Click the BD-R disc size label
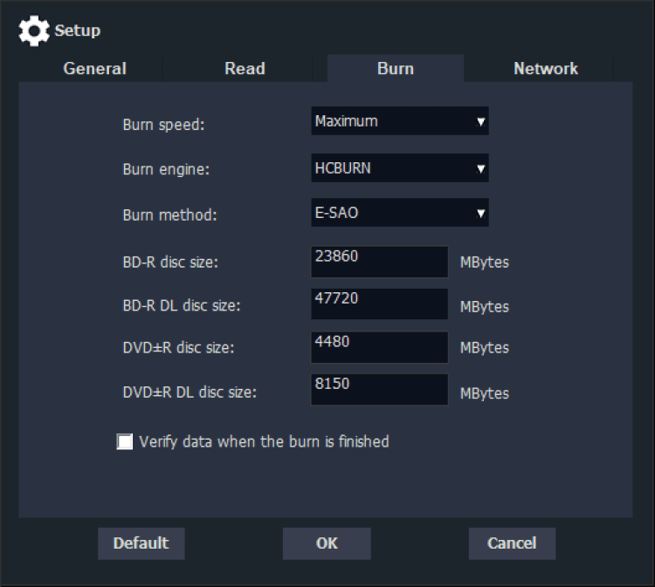Screen dimensions: 655x587 (170, 263)
